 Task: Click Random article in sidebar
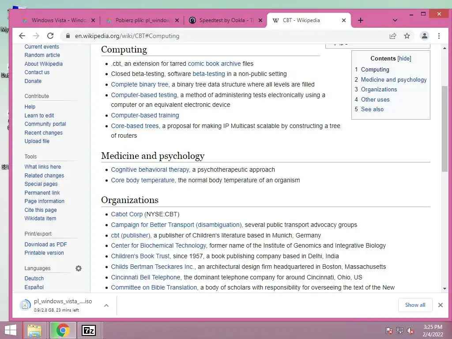click(42, 55)
